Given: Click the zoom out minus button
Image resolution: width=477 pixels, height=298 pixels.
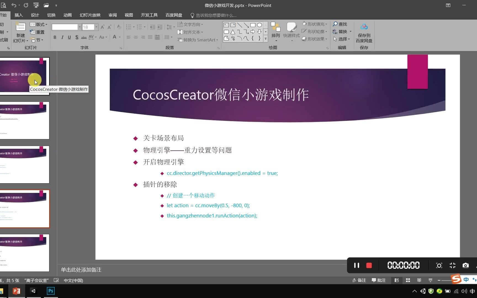Looking at the screenshot, I should point(439,280).
